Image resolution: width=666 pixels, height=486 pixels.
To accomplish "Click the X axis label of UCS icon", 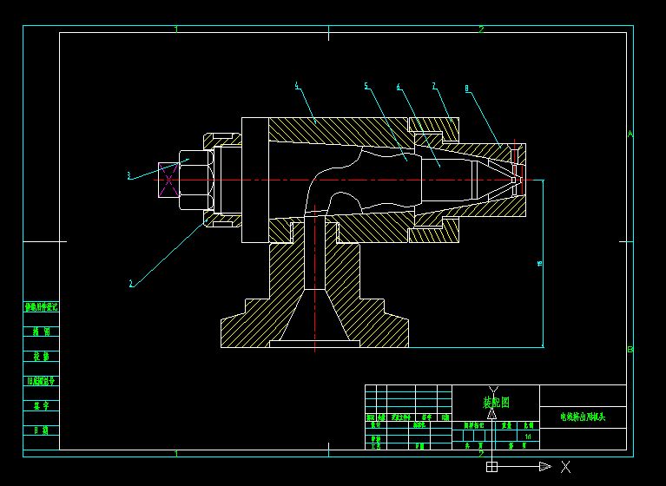I will tap(565, 467).
